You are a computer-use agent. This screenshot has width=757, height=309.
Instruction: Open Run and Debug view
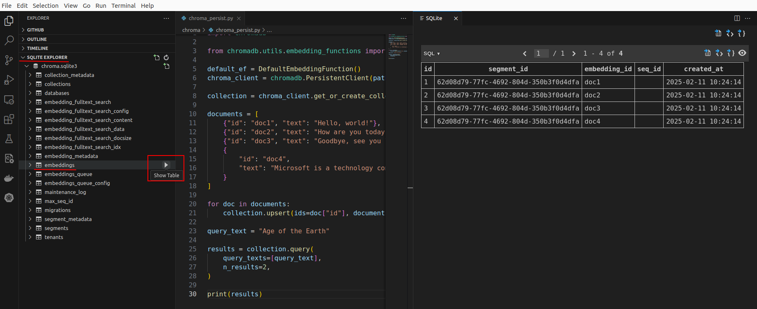tap(9, 80)
